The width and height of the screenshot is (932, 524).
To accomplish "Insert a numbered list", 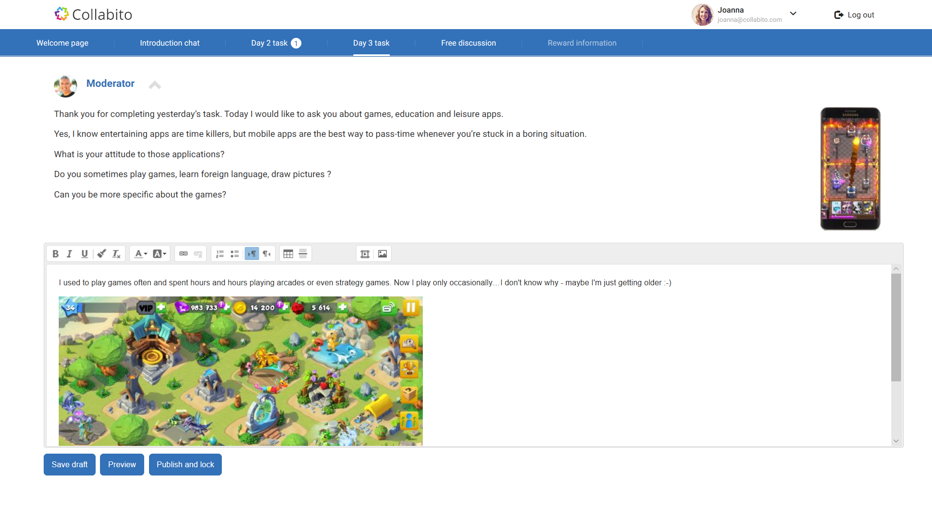I will click(220, 254).
